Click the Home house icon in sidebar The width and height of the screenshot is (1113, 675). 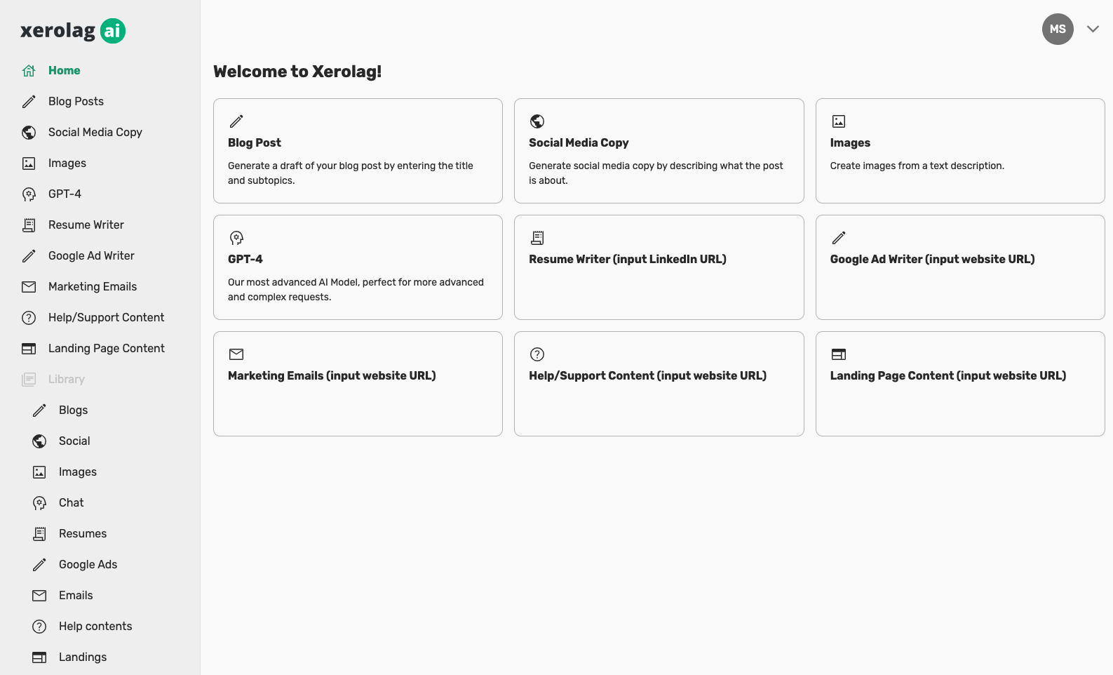tap(29, 71)
